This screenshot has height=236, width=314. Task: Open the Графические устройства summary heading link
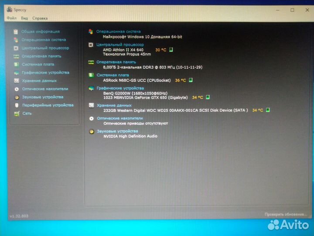click(x=120, y=88)
